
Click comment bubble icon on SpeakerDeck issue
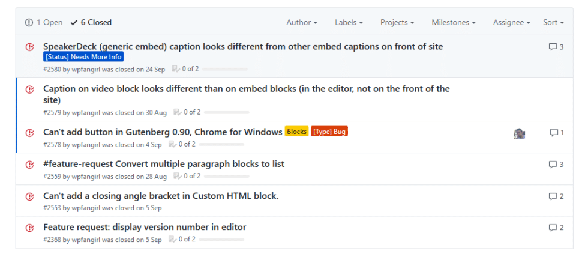[x=553, y=47]
